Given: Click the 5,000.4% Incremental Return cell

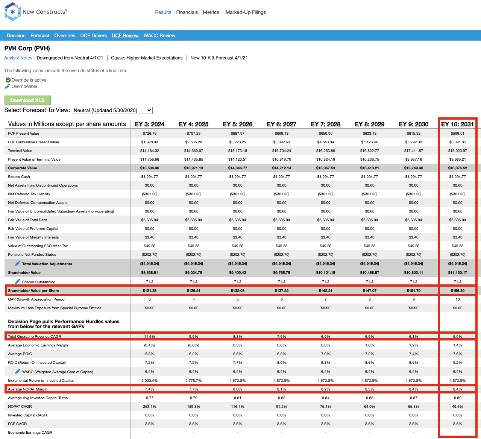Looking at the screenshot, I should pos(150,381).
